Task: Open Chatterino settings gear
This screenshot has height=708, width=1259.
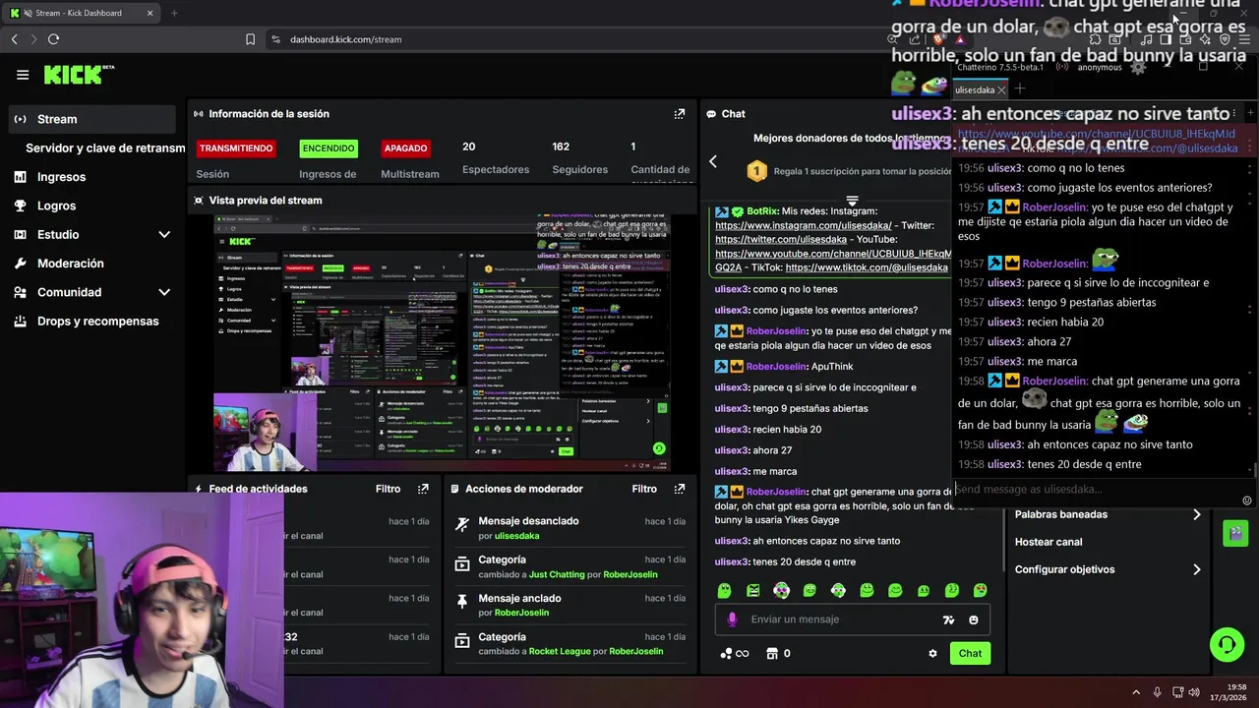Action: 1138,67
